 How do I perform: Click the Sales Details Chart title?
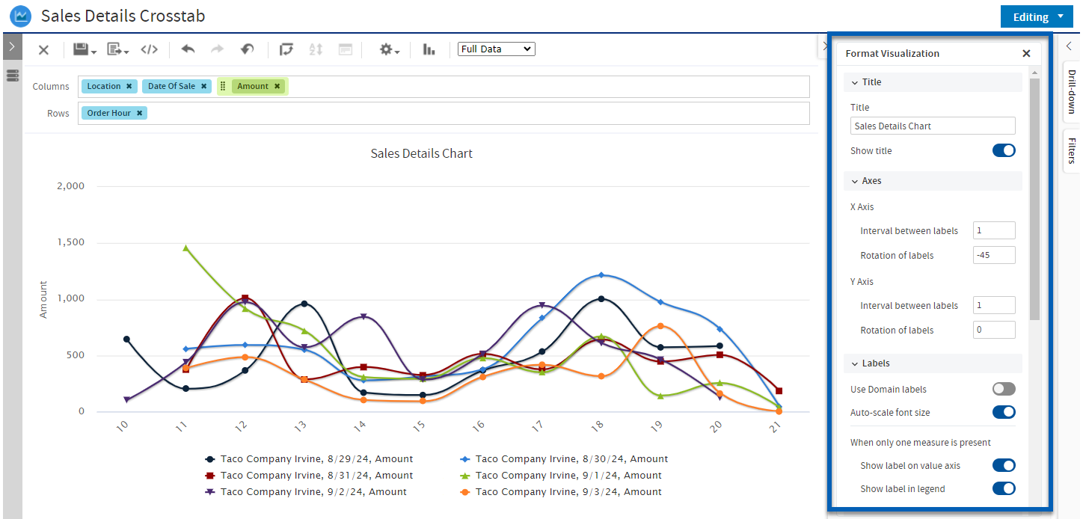tap(422, 153)
